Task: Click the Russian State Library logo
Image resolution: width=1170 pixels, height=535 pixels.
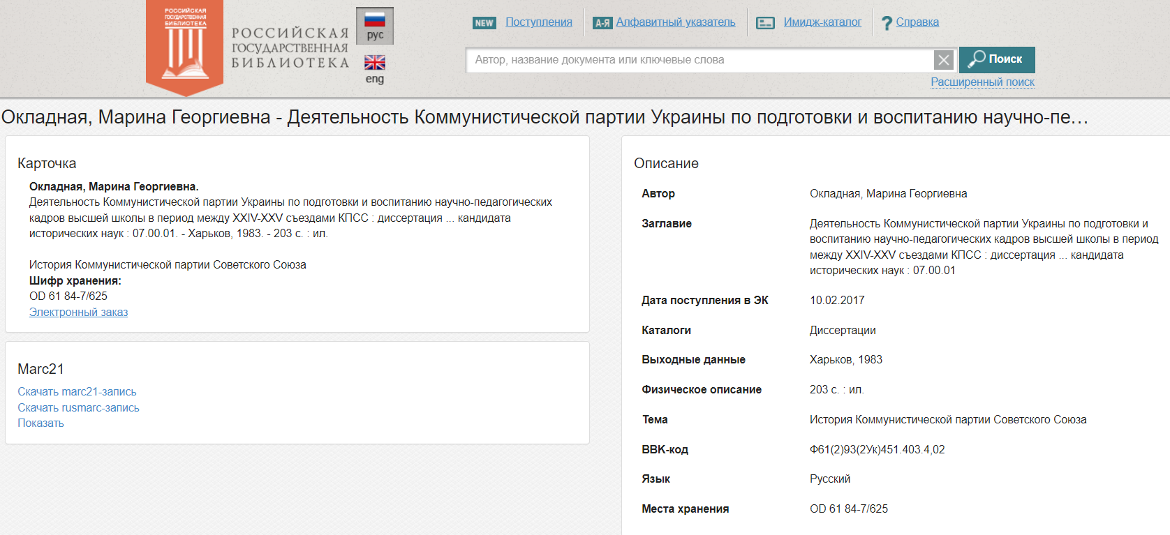Action: (x=184, y=46)
